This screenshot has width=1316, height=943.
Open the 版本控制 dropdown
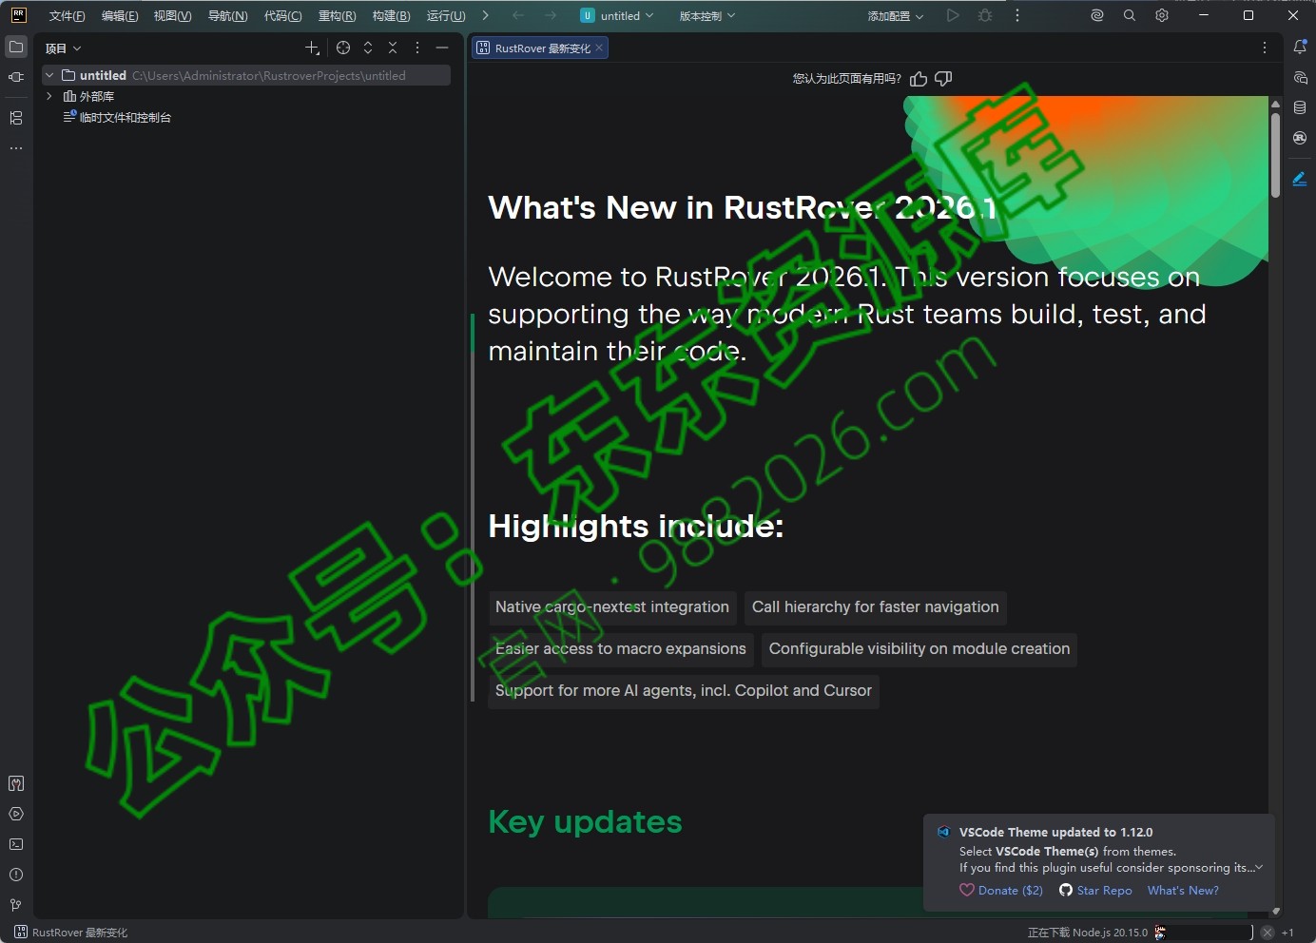(706, 16)
